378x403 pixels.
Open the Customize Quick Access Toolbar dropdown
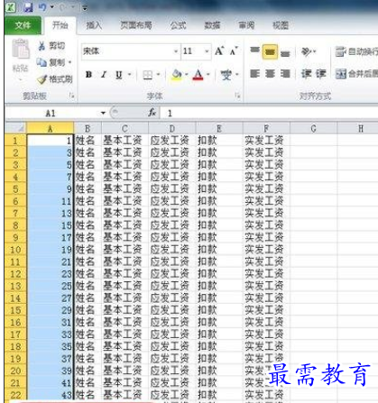point(85,8)
